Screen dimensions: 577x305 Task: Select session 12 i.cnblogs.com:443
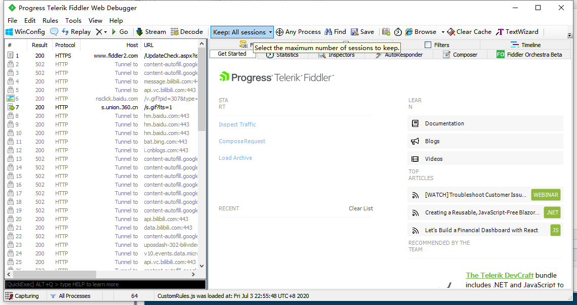(x=102, y=150)
